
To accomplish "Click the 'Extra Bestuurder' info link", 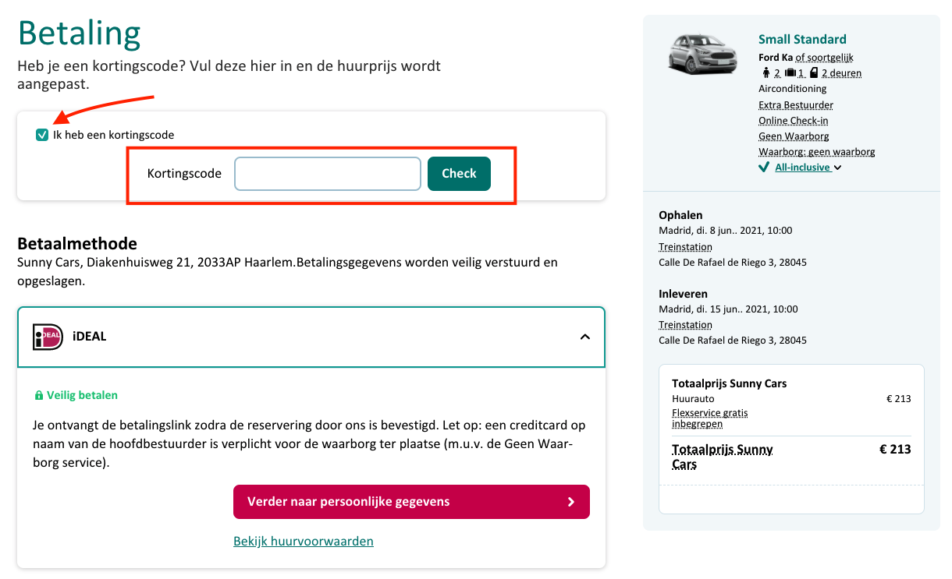I will pos(796,104).
